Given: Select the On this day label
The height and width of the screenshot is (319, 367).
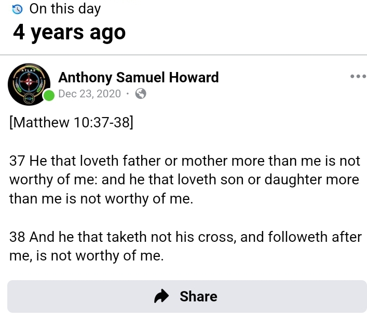Looking at the screenshot, I should click(65, 9).
